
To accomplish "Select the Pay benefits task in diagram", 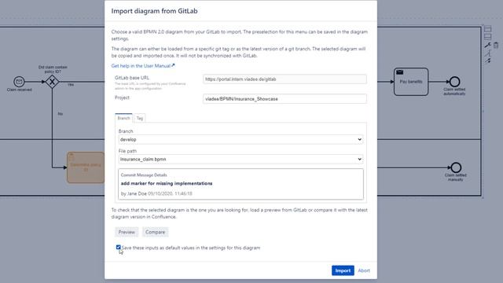I will pyautogui.click(x=411, y=82).
